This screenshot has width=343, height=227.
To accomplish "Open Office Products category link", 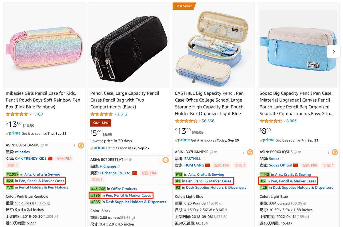I will point(124,189).
